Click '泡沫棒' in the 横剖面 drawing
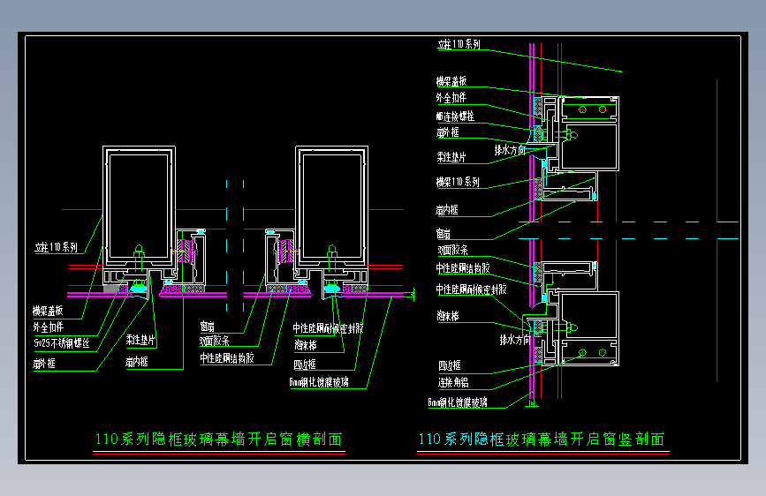This screenshot has height=496, width=766. [306, 346]
